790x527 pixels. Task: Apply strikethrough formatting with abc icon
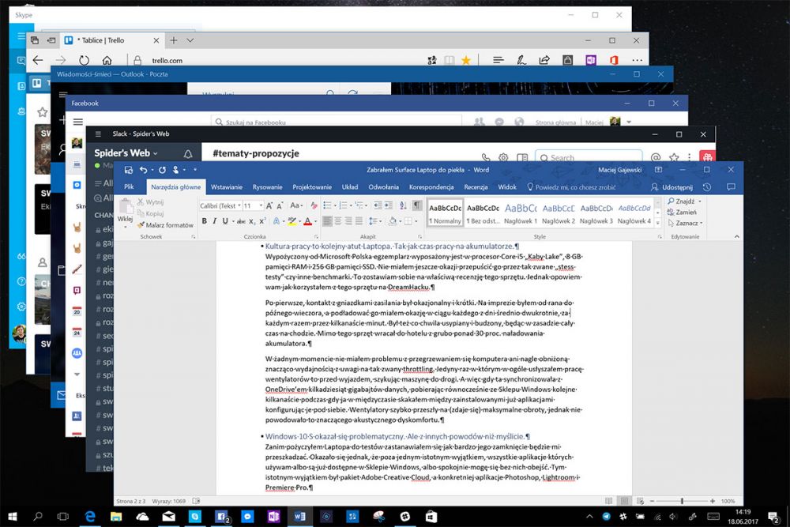click(241, 221)
